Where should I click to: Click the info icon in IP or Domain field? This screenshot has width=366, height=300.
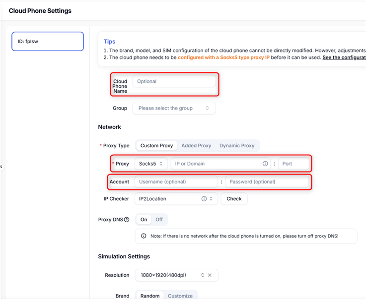coord(265,164)
